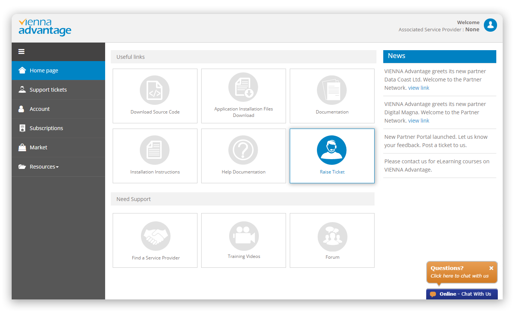
Task: Click the user profile avatar icon
Action: click(x=490, y=25)
